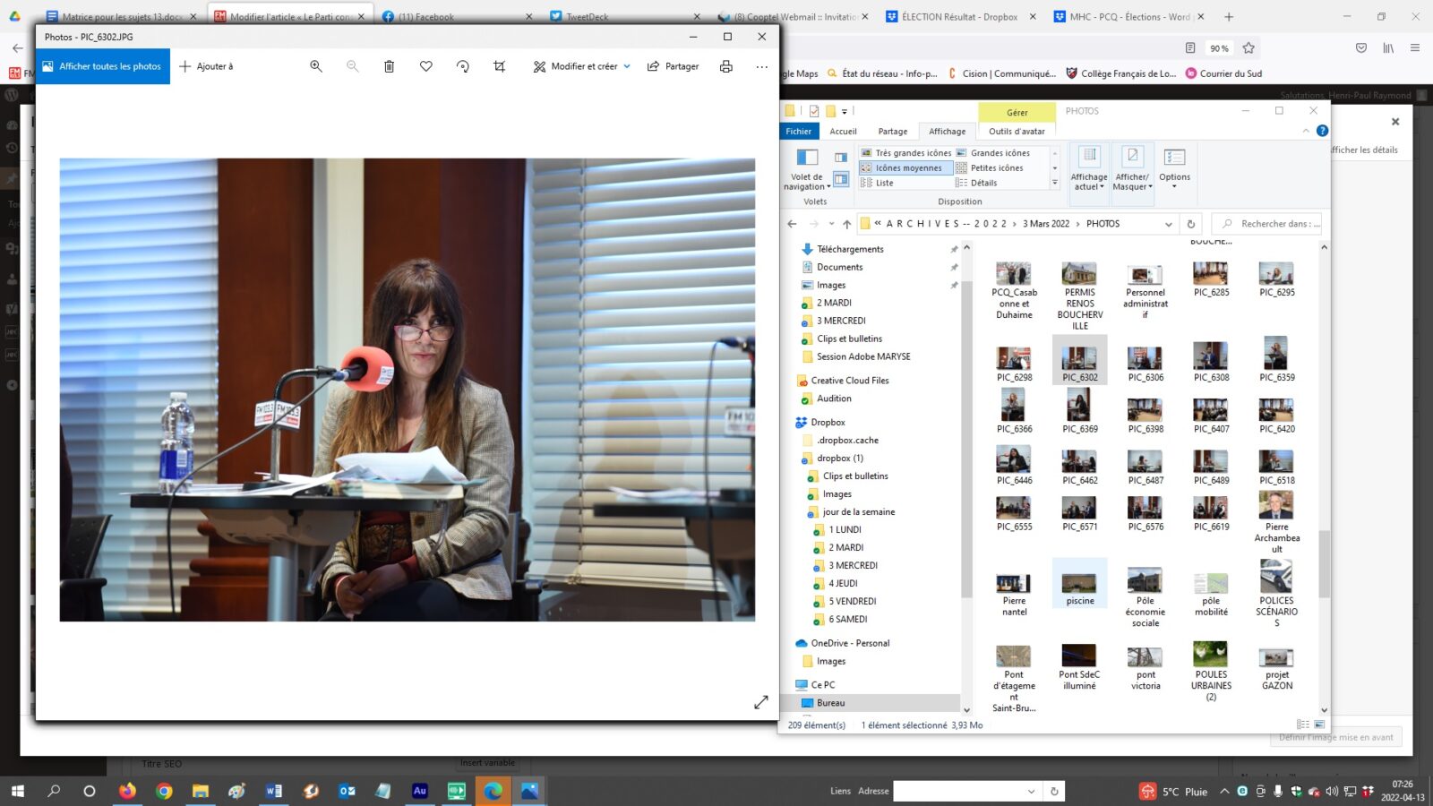The image size is (1433, 806).
Task: Delete the photo with trash icon
Action: (389, 66)
